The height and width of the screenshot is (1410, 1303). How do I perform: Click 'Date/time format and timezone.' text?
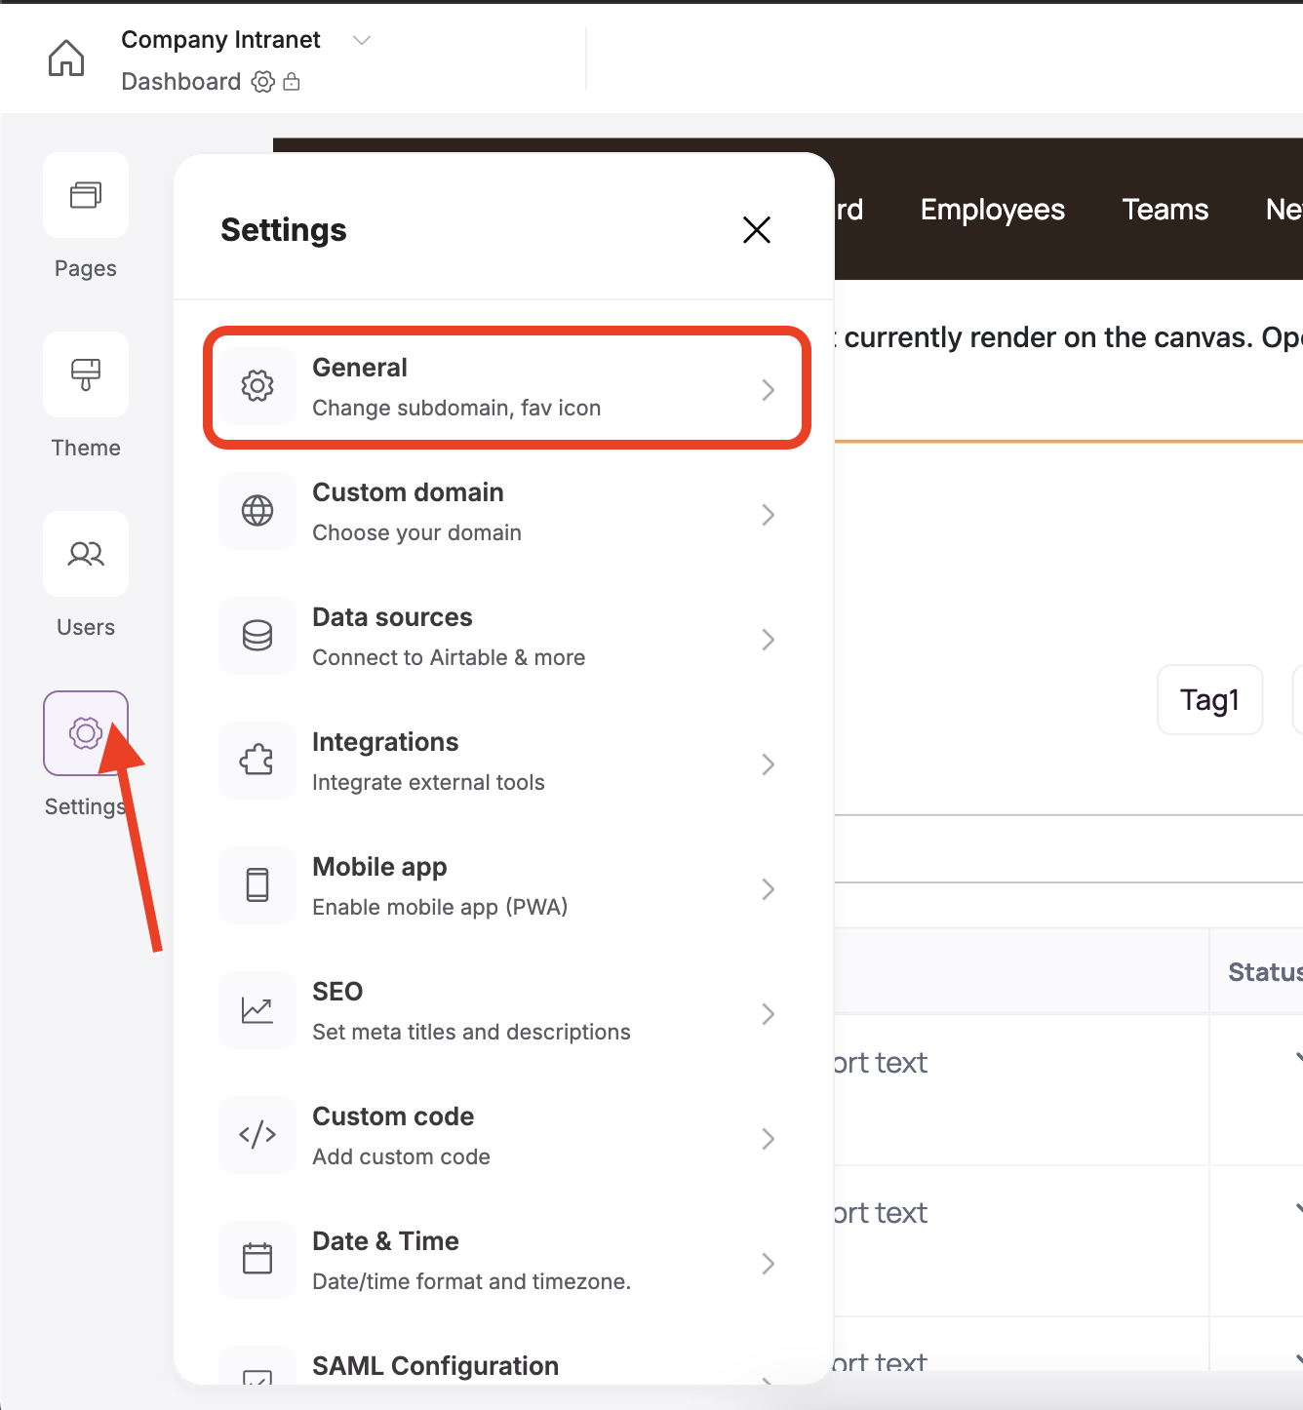pos(471,1281)
